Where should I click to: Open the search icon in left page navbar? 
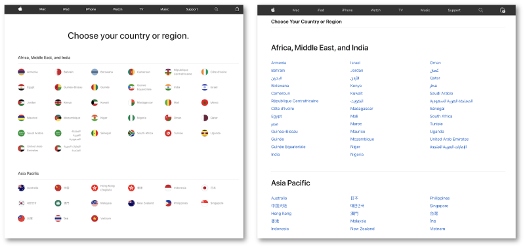[x=217, y=9]
